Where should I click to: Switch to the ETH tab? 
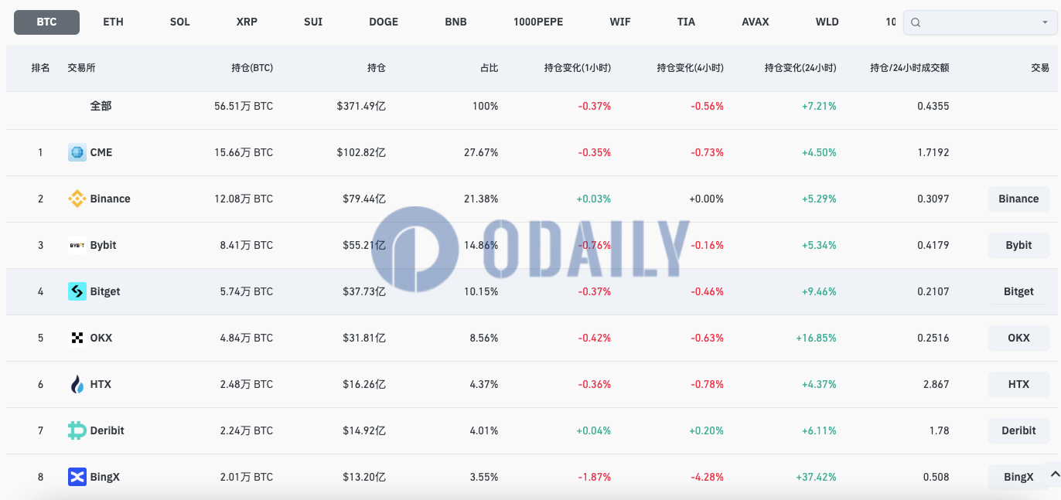point(113,22)
